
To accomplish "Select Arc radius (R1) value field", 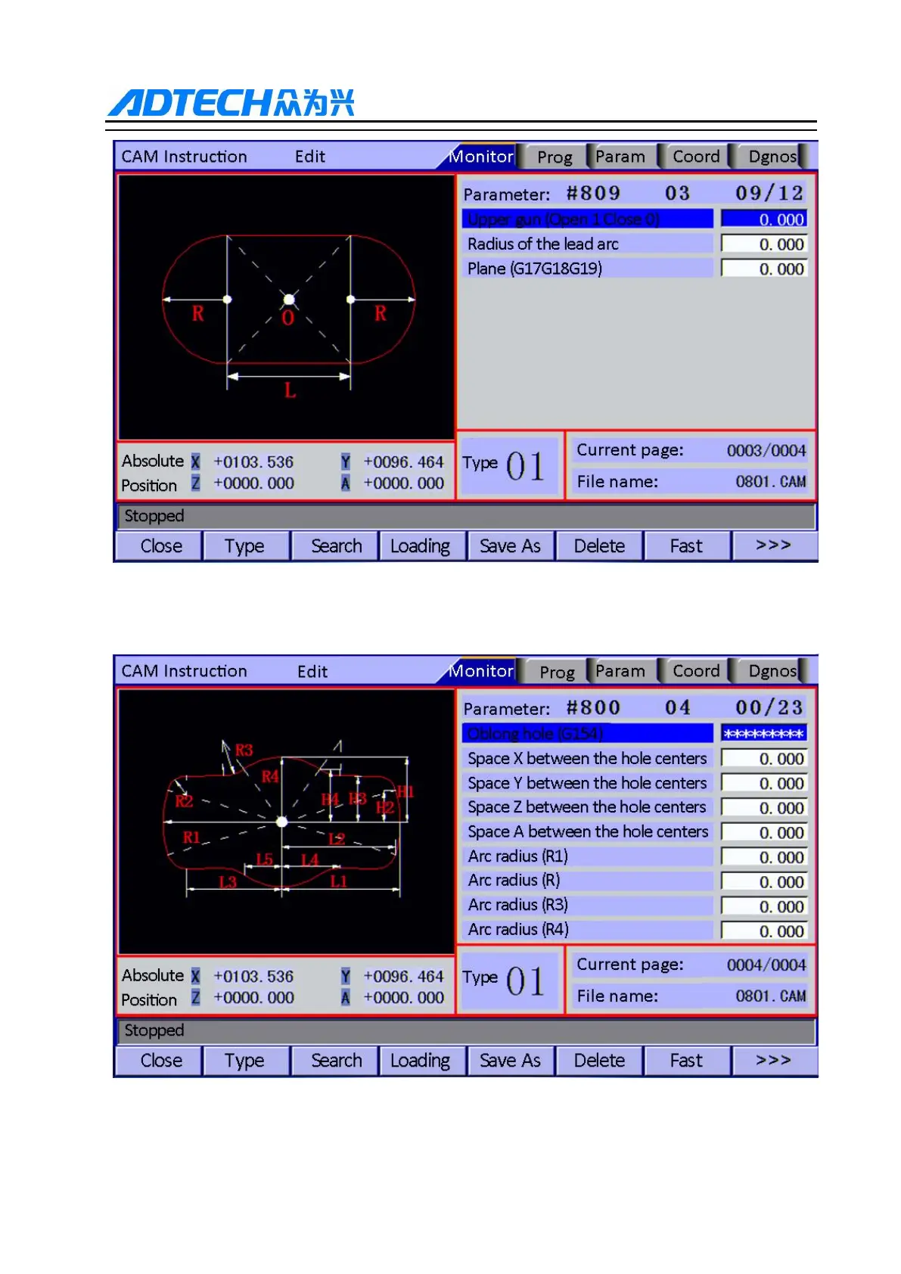I will coord(764,857).
